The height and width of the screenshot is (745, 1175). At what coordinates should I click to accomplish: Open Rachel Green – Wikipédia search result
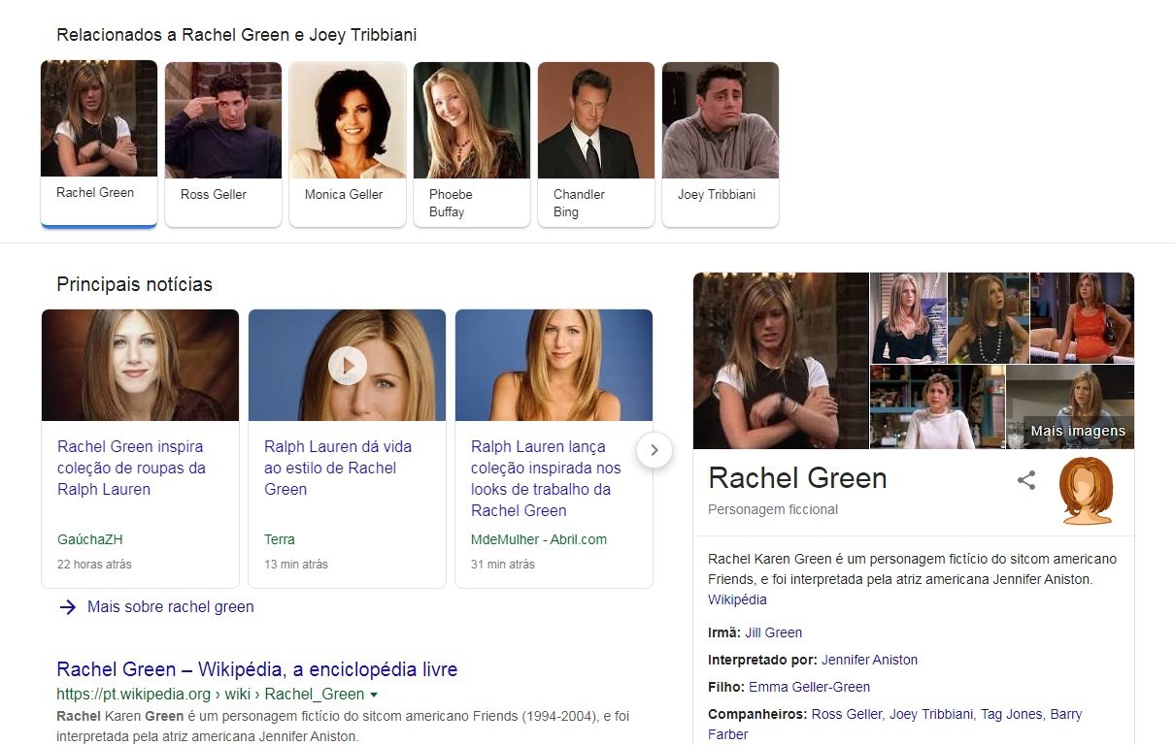(257, 669)
